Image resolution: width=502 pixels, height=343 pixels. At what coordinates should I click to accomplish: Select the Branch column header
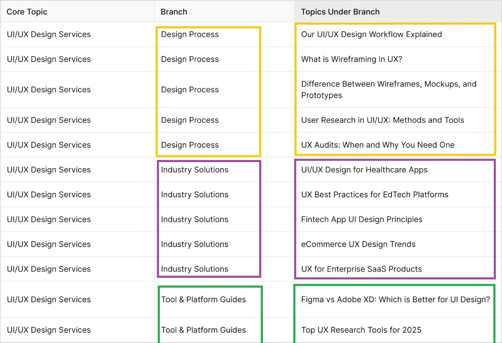click(174, 12)
